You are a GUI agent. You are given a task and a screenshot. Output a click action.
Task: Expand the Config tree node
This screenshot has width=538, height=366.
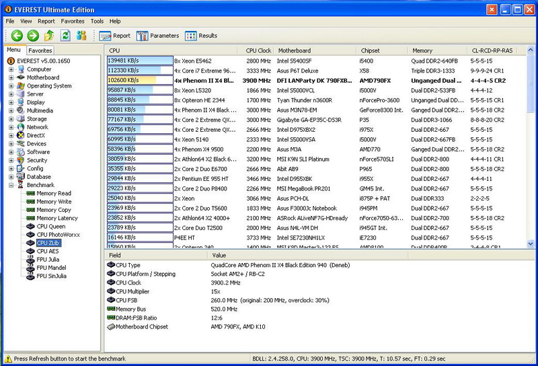click(11, 168)
